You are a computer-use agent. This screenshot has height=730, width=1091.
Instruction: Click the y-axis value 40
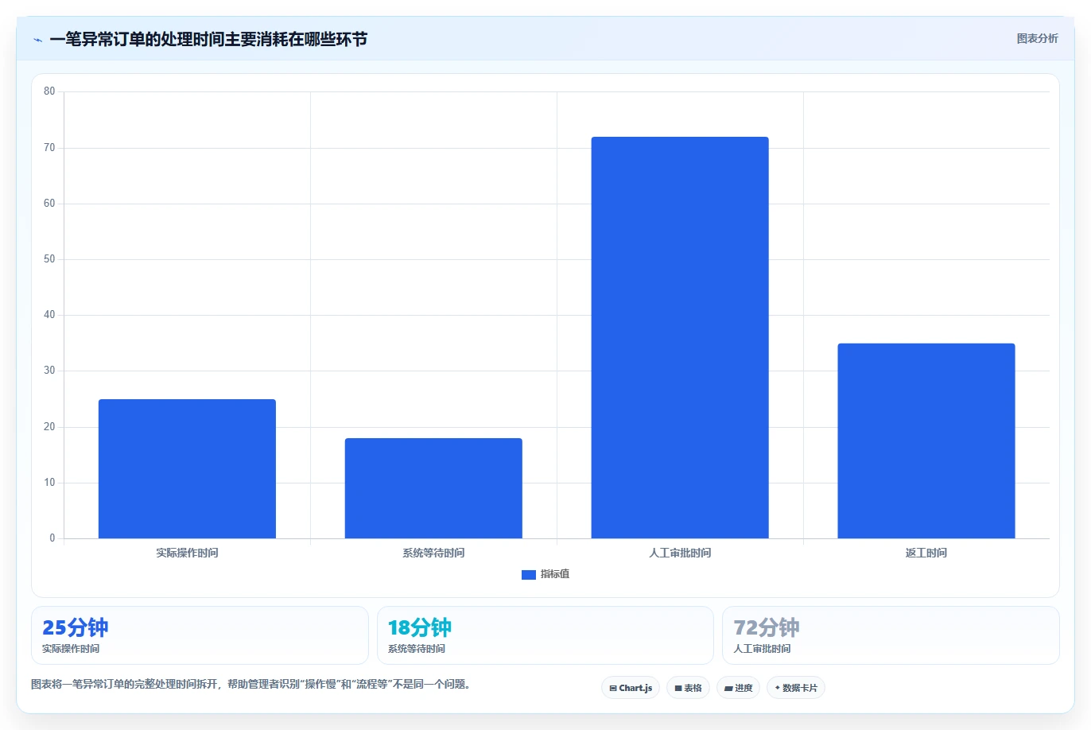tap(49, 315)
